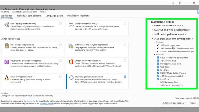Image resolution: width=199 pixels, height=112 pixels.
Task: Check Data science and analytical applications workload
Action: (125, 44)
